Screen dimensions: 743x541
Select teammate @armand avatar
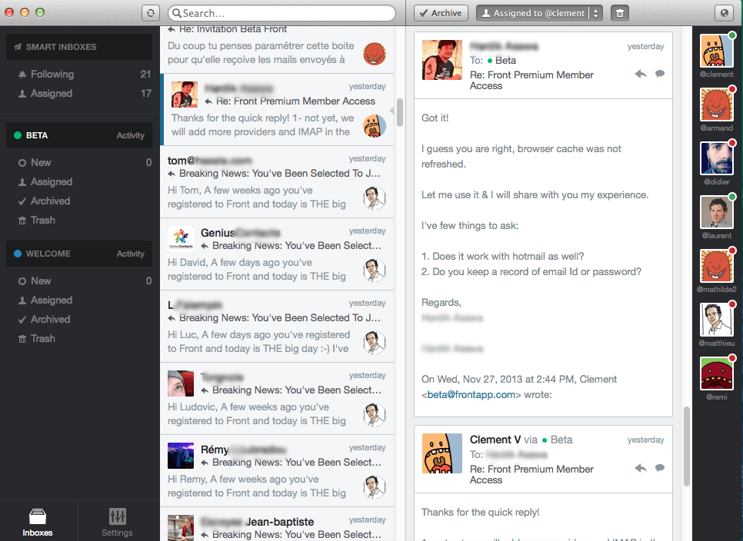tap(717, 105)
